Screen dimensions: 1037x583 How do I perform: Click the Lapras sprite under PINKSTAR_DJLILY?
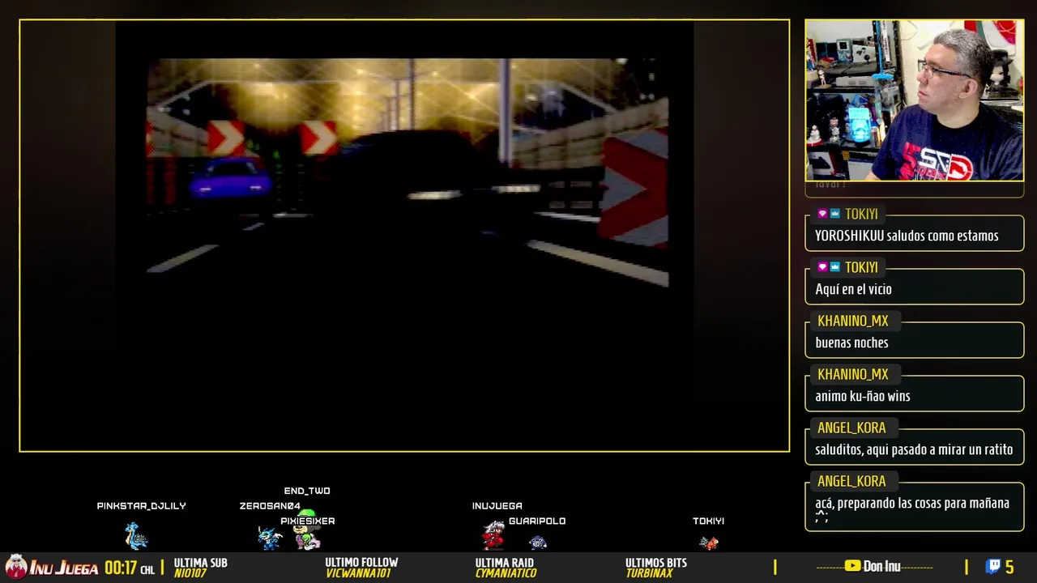point(136,536)
